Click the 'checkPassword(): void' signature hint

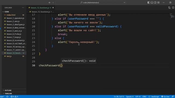79,61
